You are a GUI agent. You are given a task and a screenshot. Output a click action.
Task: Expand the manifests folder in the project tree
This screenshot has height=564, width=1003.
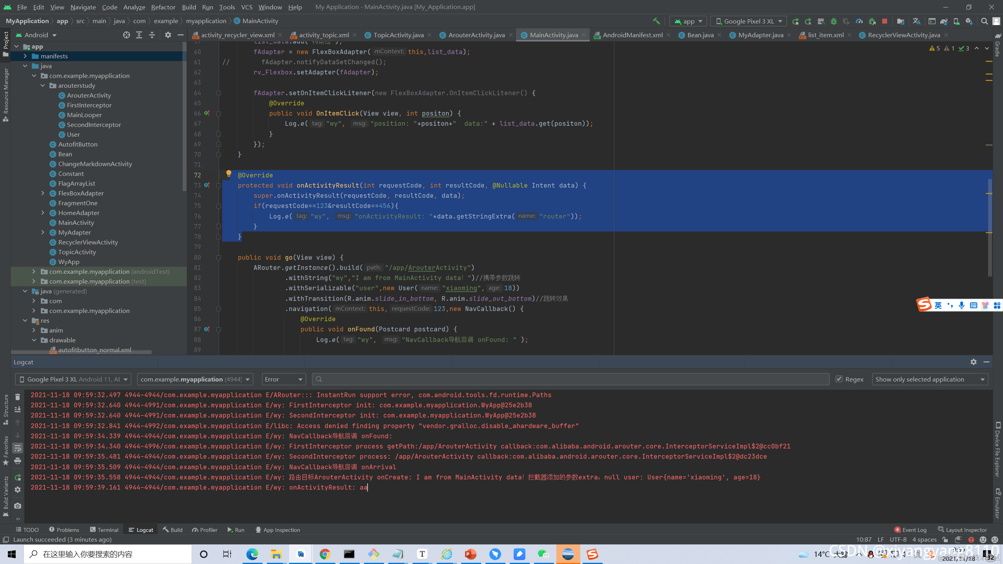pos(25,56)
